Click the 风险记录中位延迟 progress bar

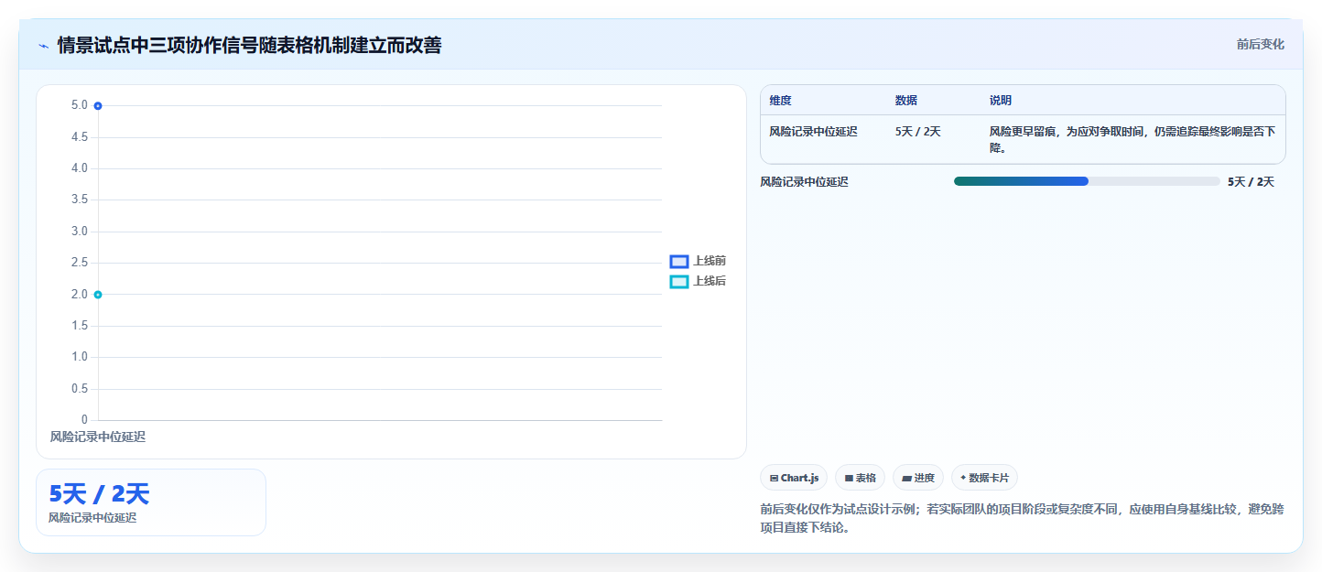[x=1087, y=181]
